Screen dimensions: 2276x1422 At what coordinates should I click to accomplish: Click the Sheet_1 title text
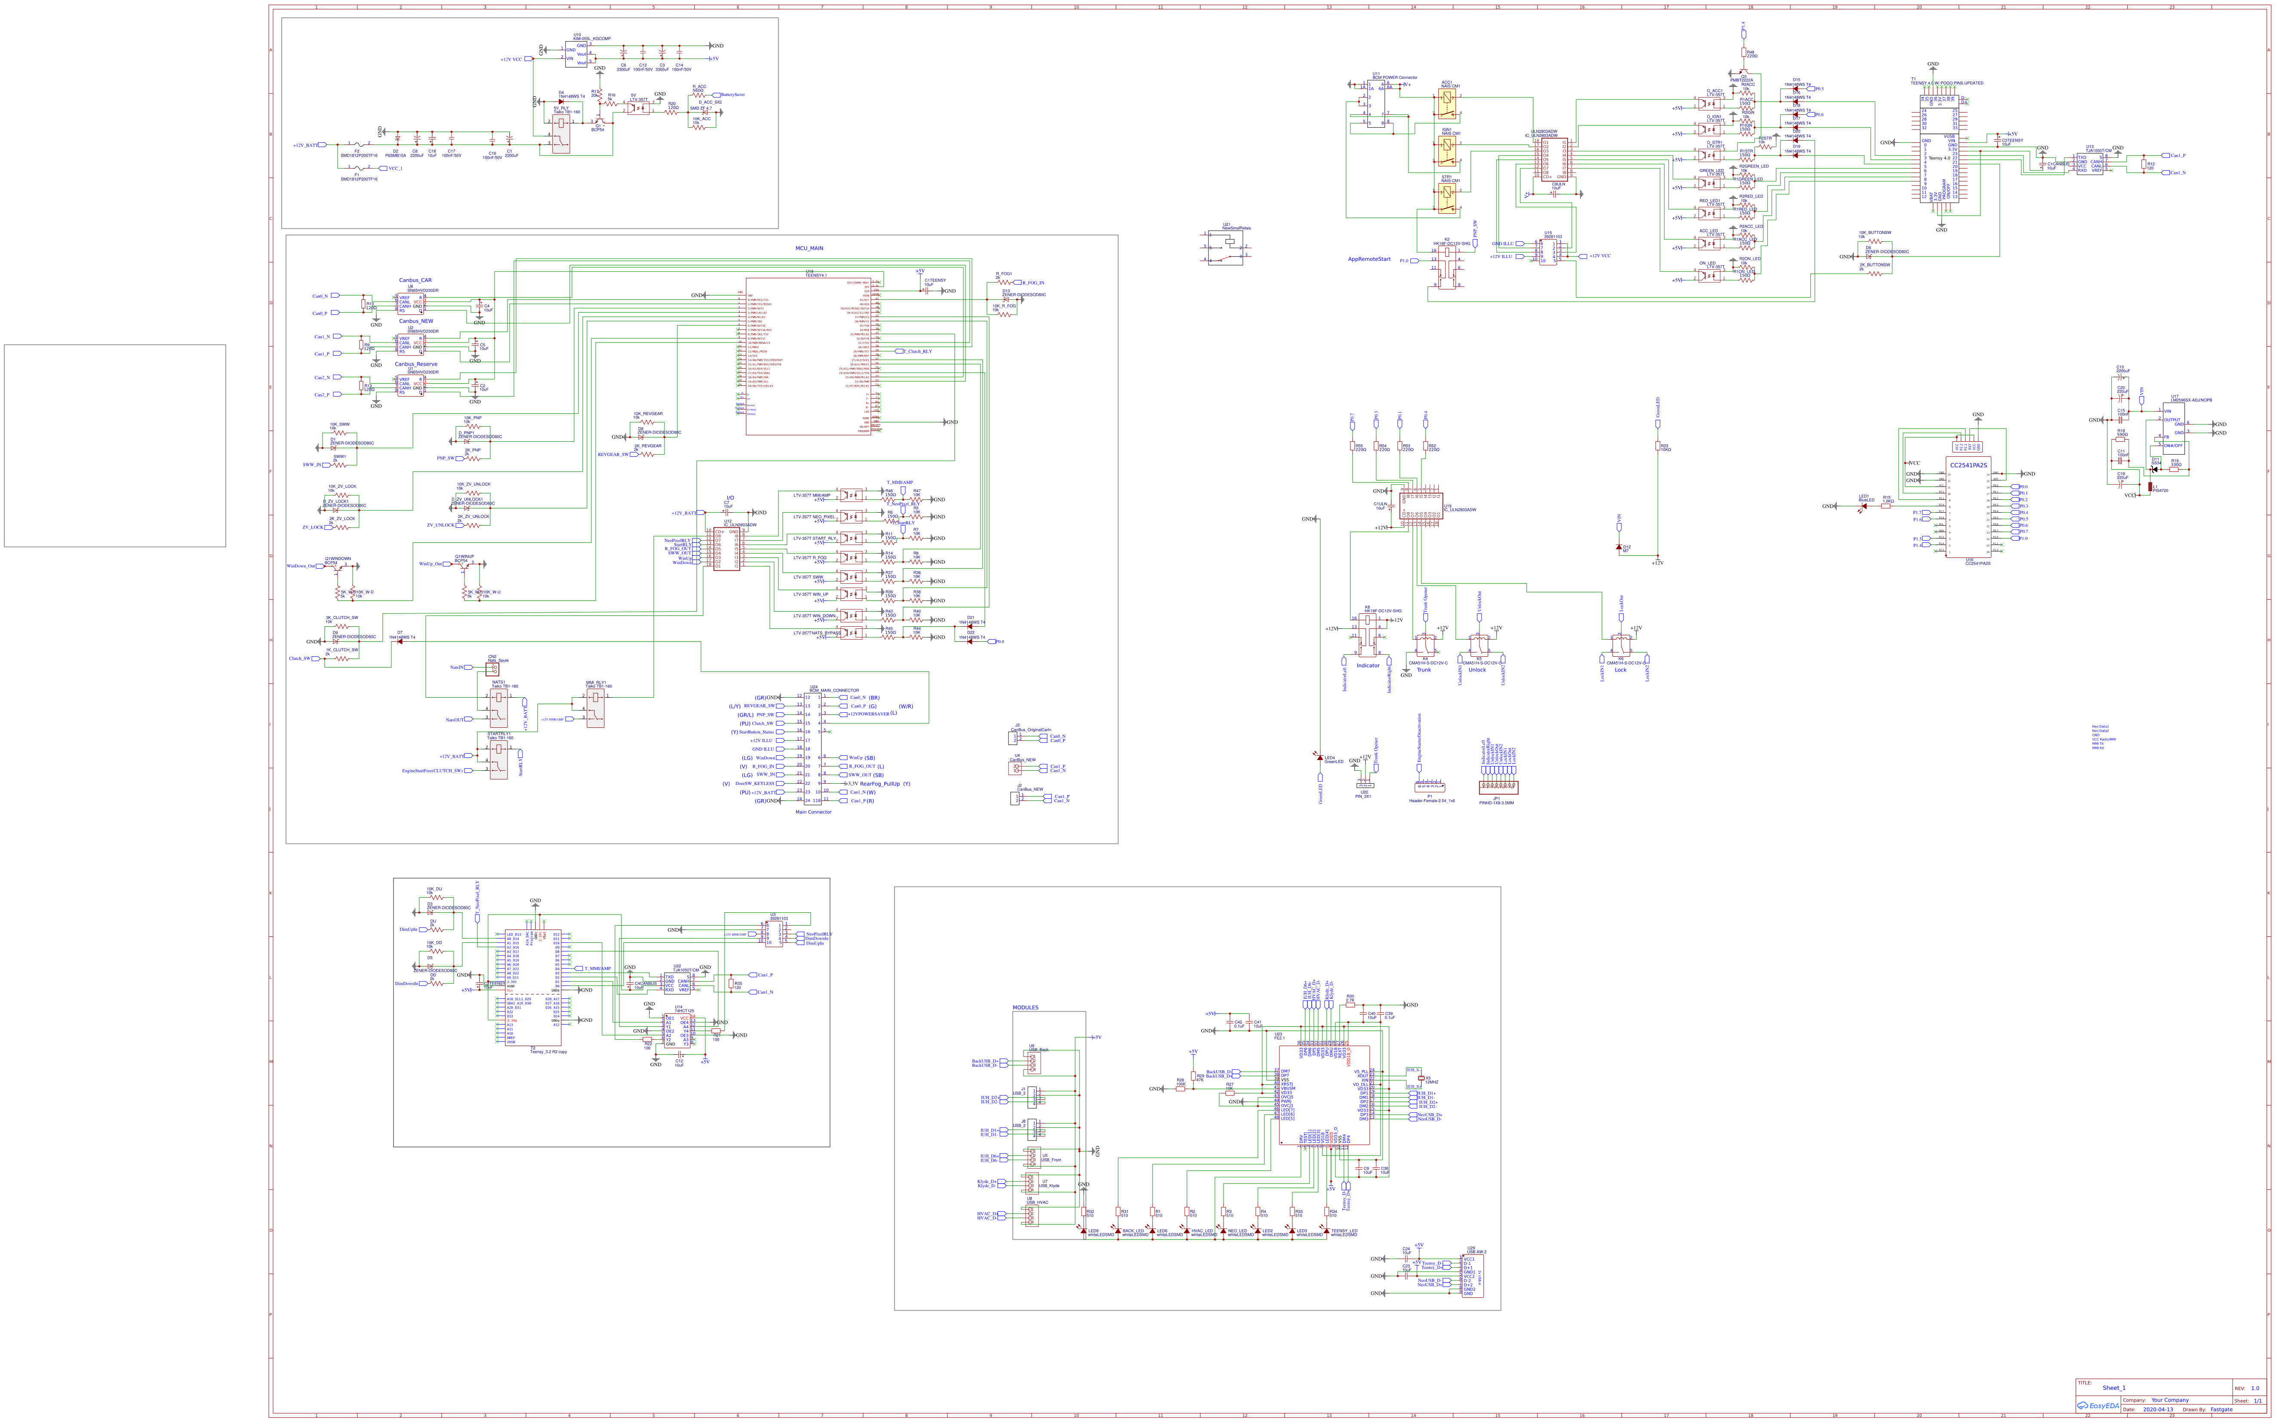coord(2113,1387)
